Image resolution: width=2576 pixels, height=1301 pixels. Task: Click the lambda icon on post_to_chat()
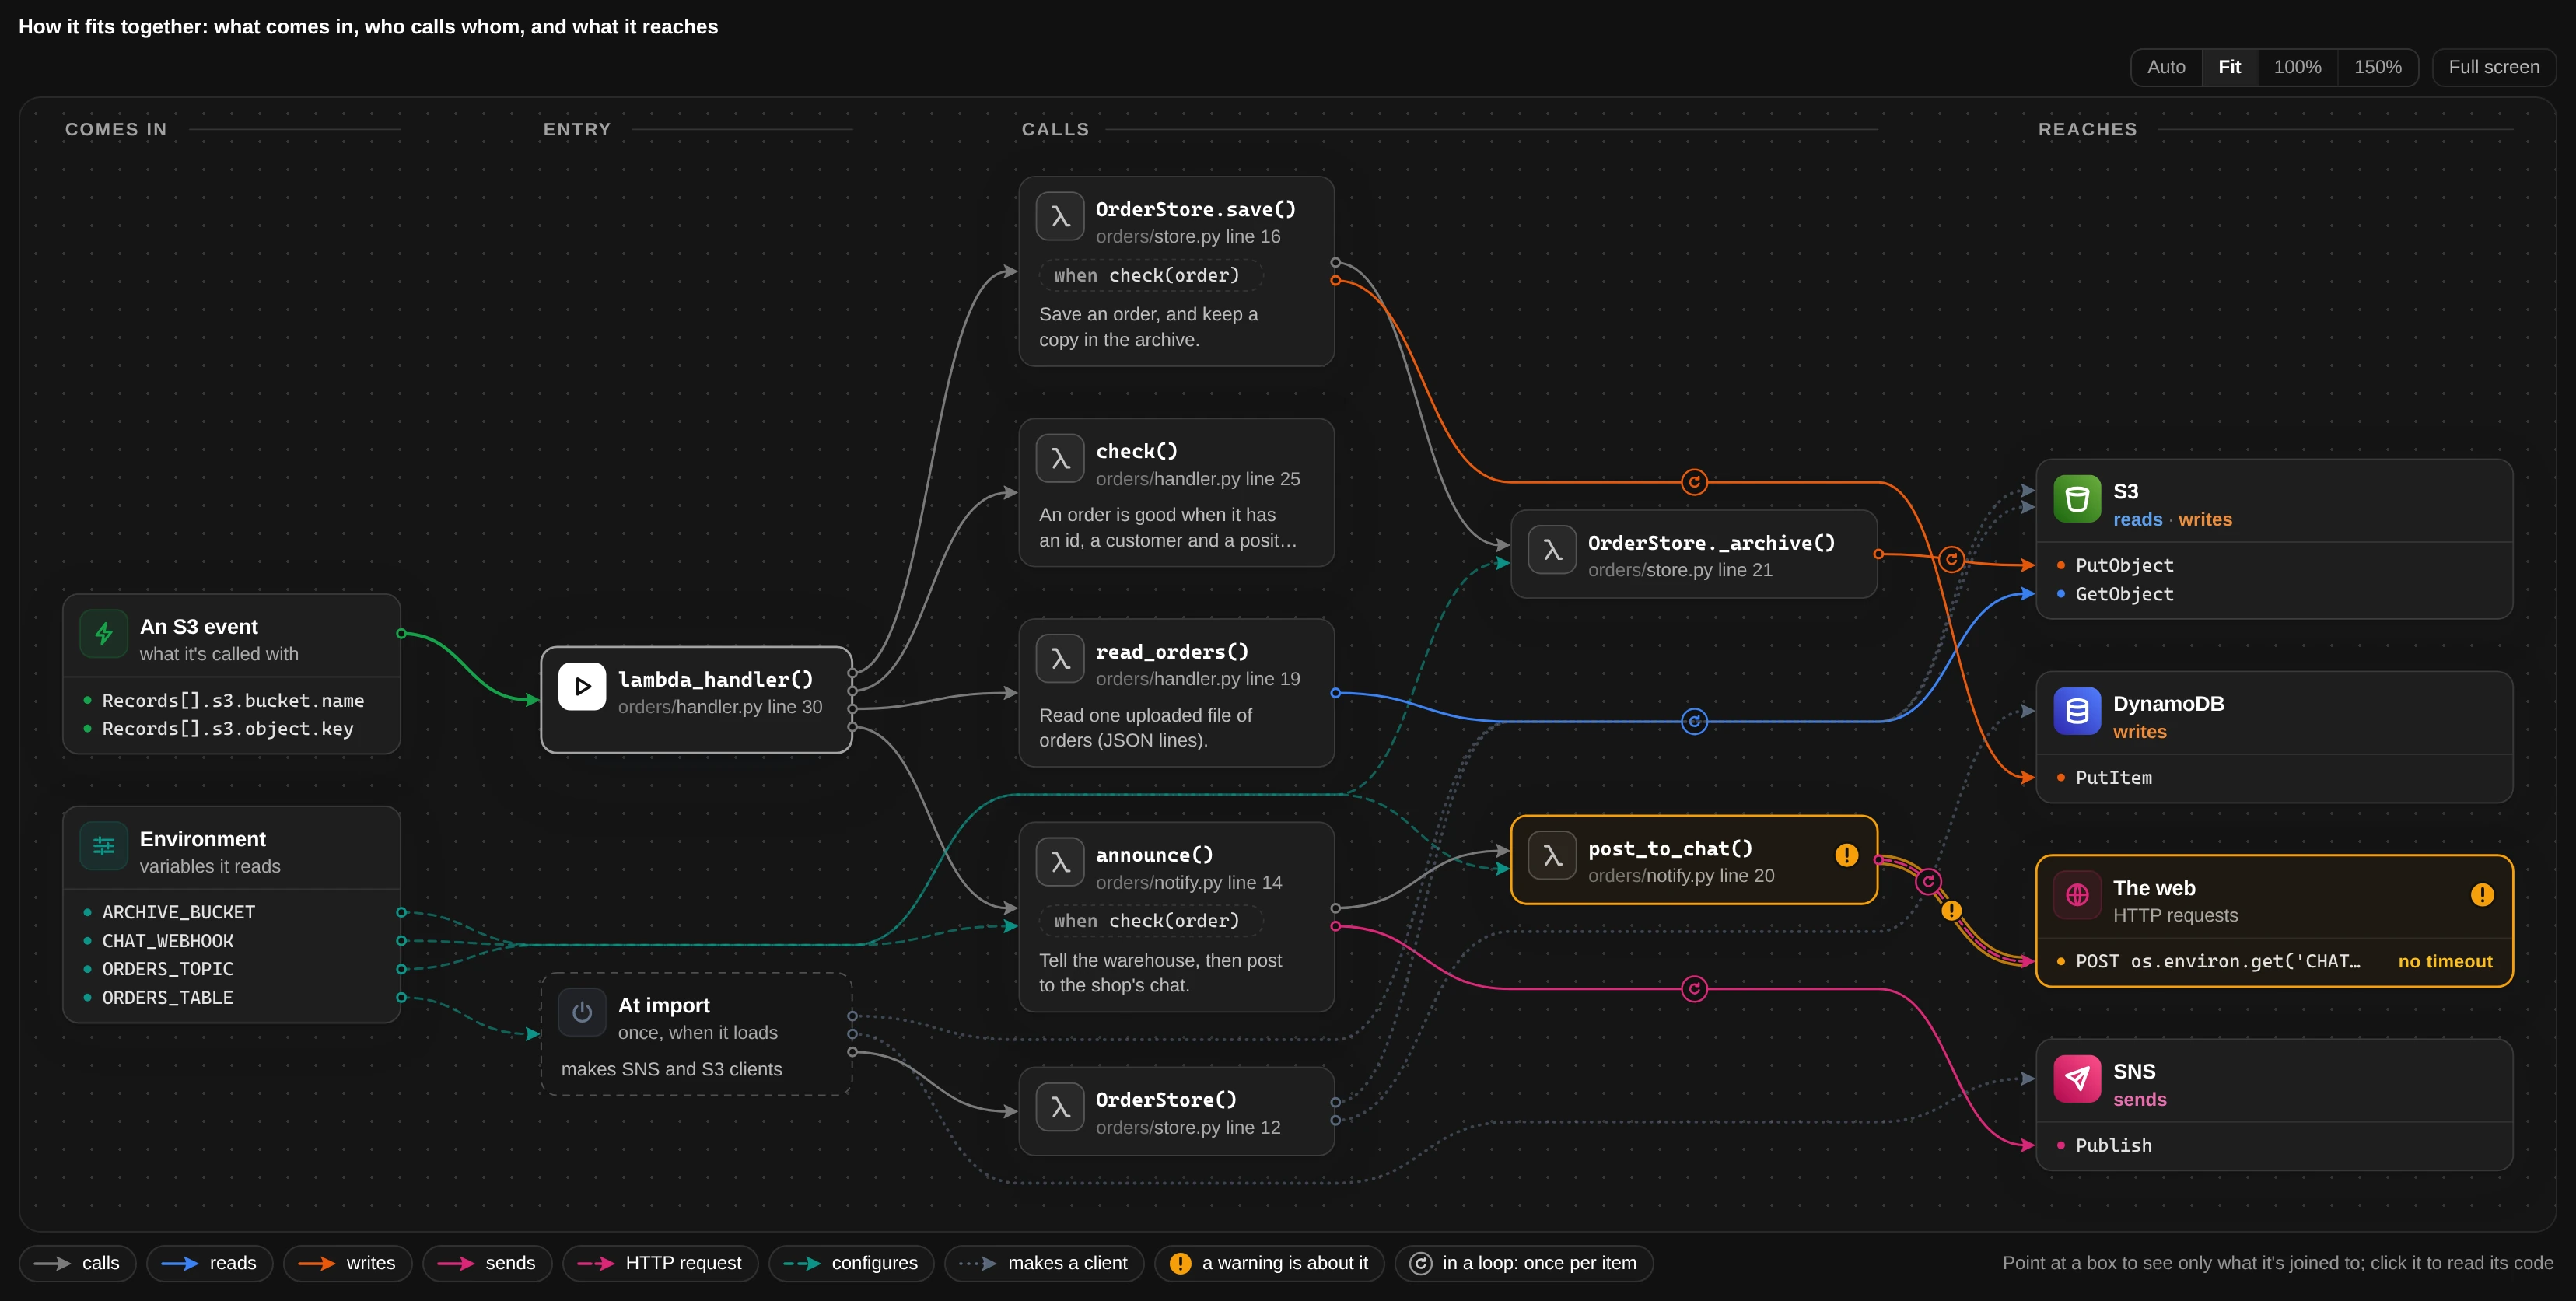tap(1552, 856)
